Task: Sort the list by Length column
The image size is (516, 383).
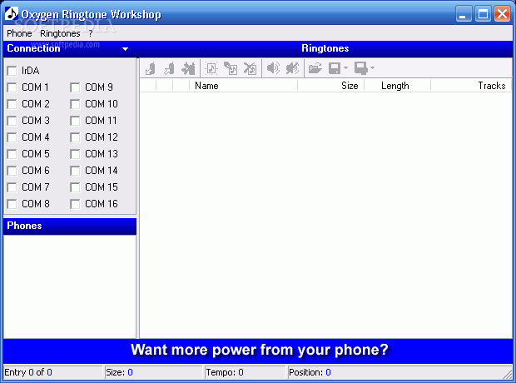Action: pos(397,86)
